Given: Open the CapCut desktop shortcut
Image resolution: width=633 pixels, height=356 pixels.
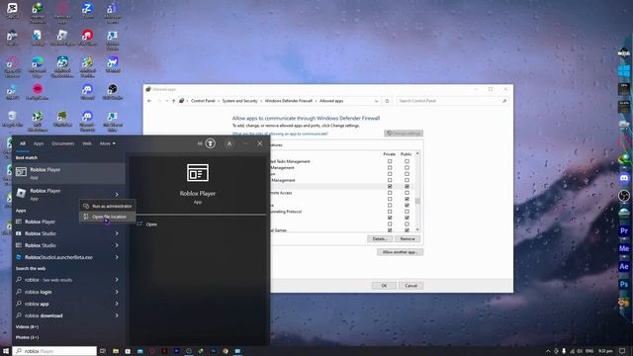Looking at the screenshot, I should (x=12, y=10).
